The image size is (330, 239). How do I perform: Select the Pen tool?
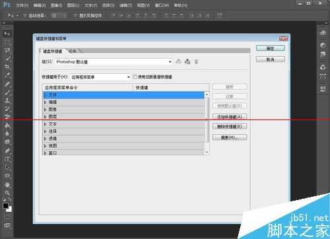tap(7, 151)
